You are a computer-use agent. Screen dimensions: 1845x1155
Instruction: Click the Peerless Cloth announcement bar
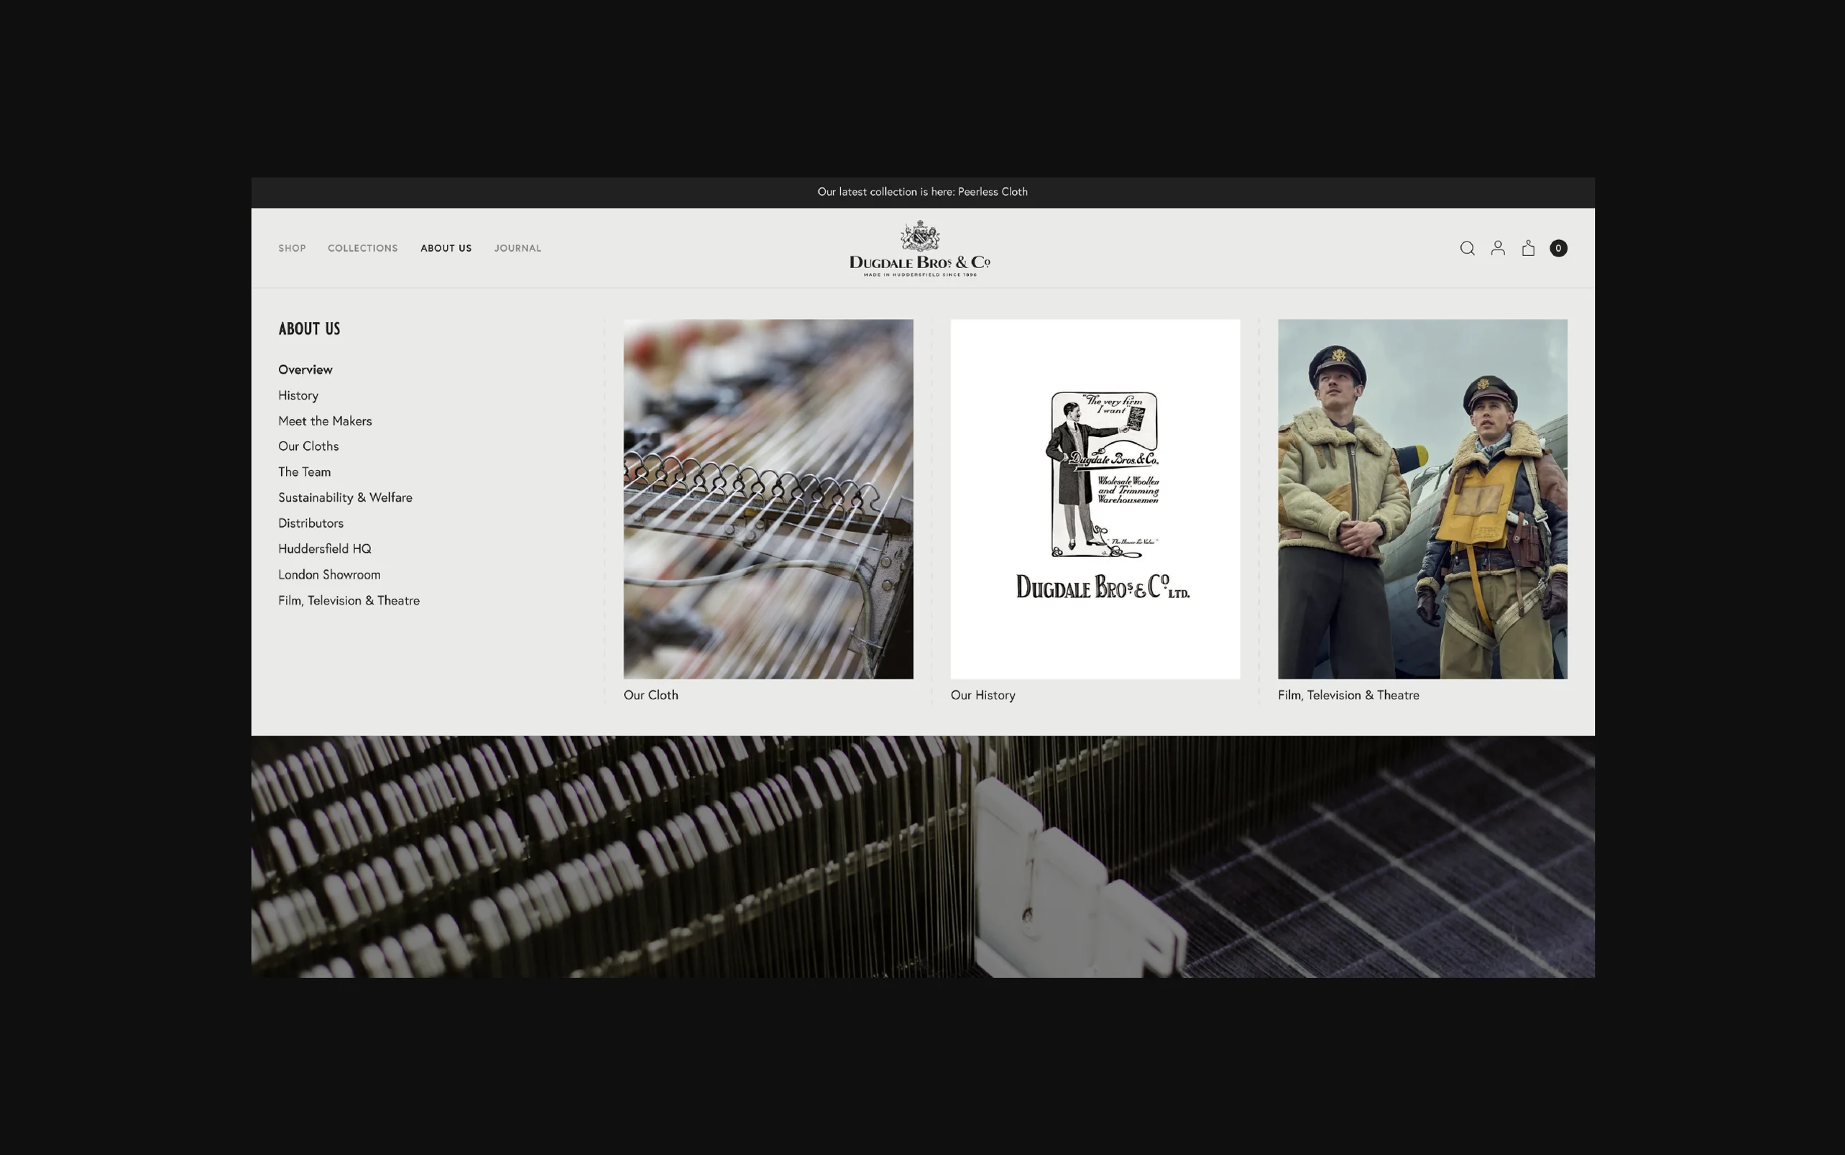921,192
